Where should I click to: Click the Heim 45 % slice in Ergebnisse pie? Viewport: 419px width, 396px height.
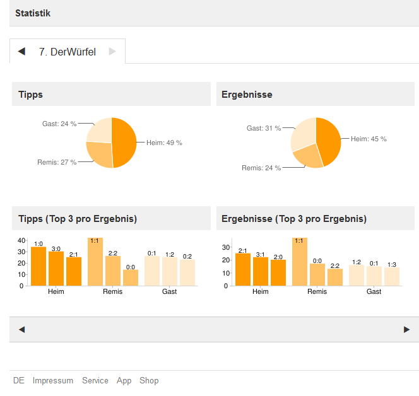(329, 140)
